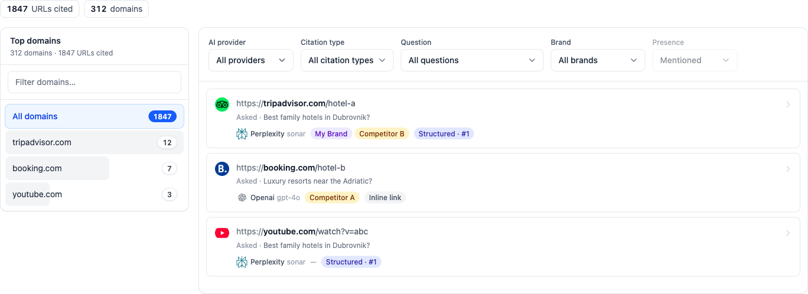The image size is (808, 294).
Task: Expand the youtube.com/watch citation chevron
Action: coord(788,233)
